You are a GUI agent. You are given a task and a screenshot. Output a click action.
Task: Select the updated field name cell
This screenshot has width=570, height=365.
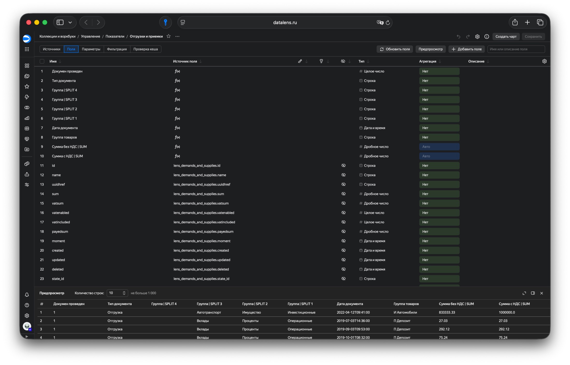pos(58,260)
